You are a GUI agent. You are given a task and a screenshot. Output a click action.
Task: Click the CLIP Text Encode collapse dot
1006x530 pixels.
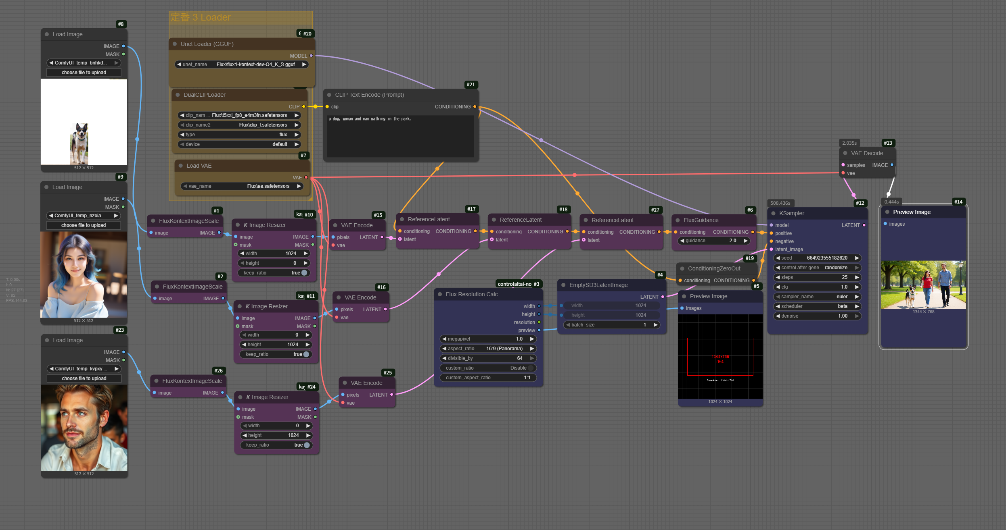[329, 95]
